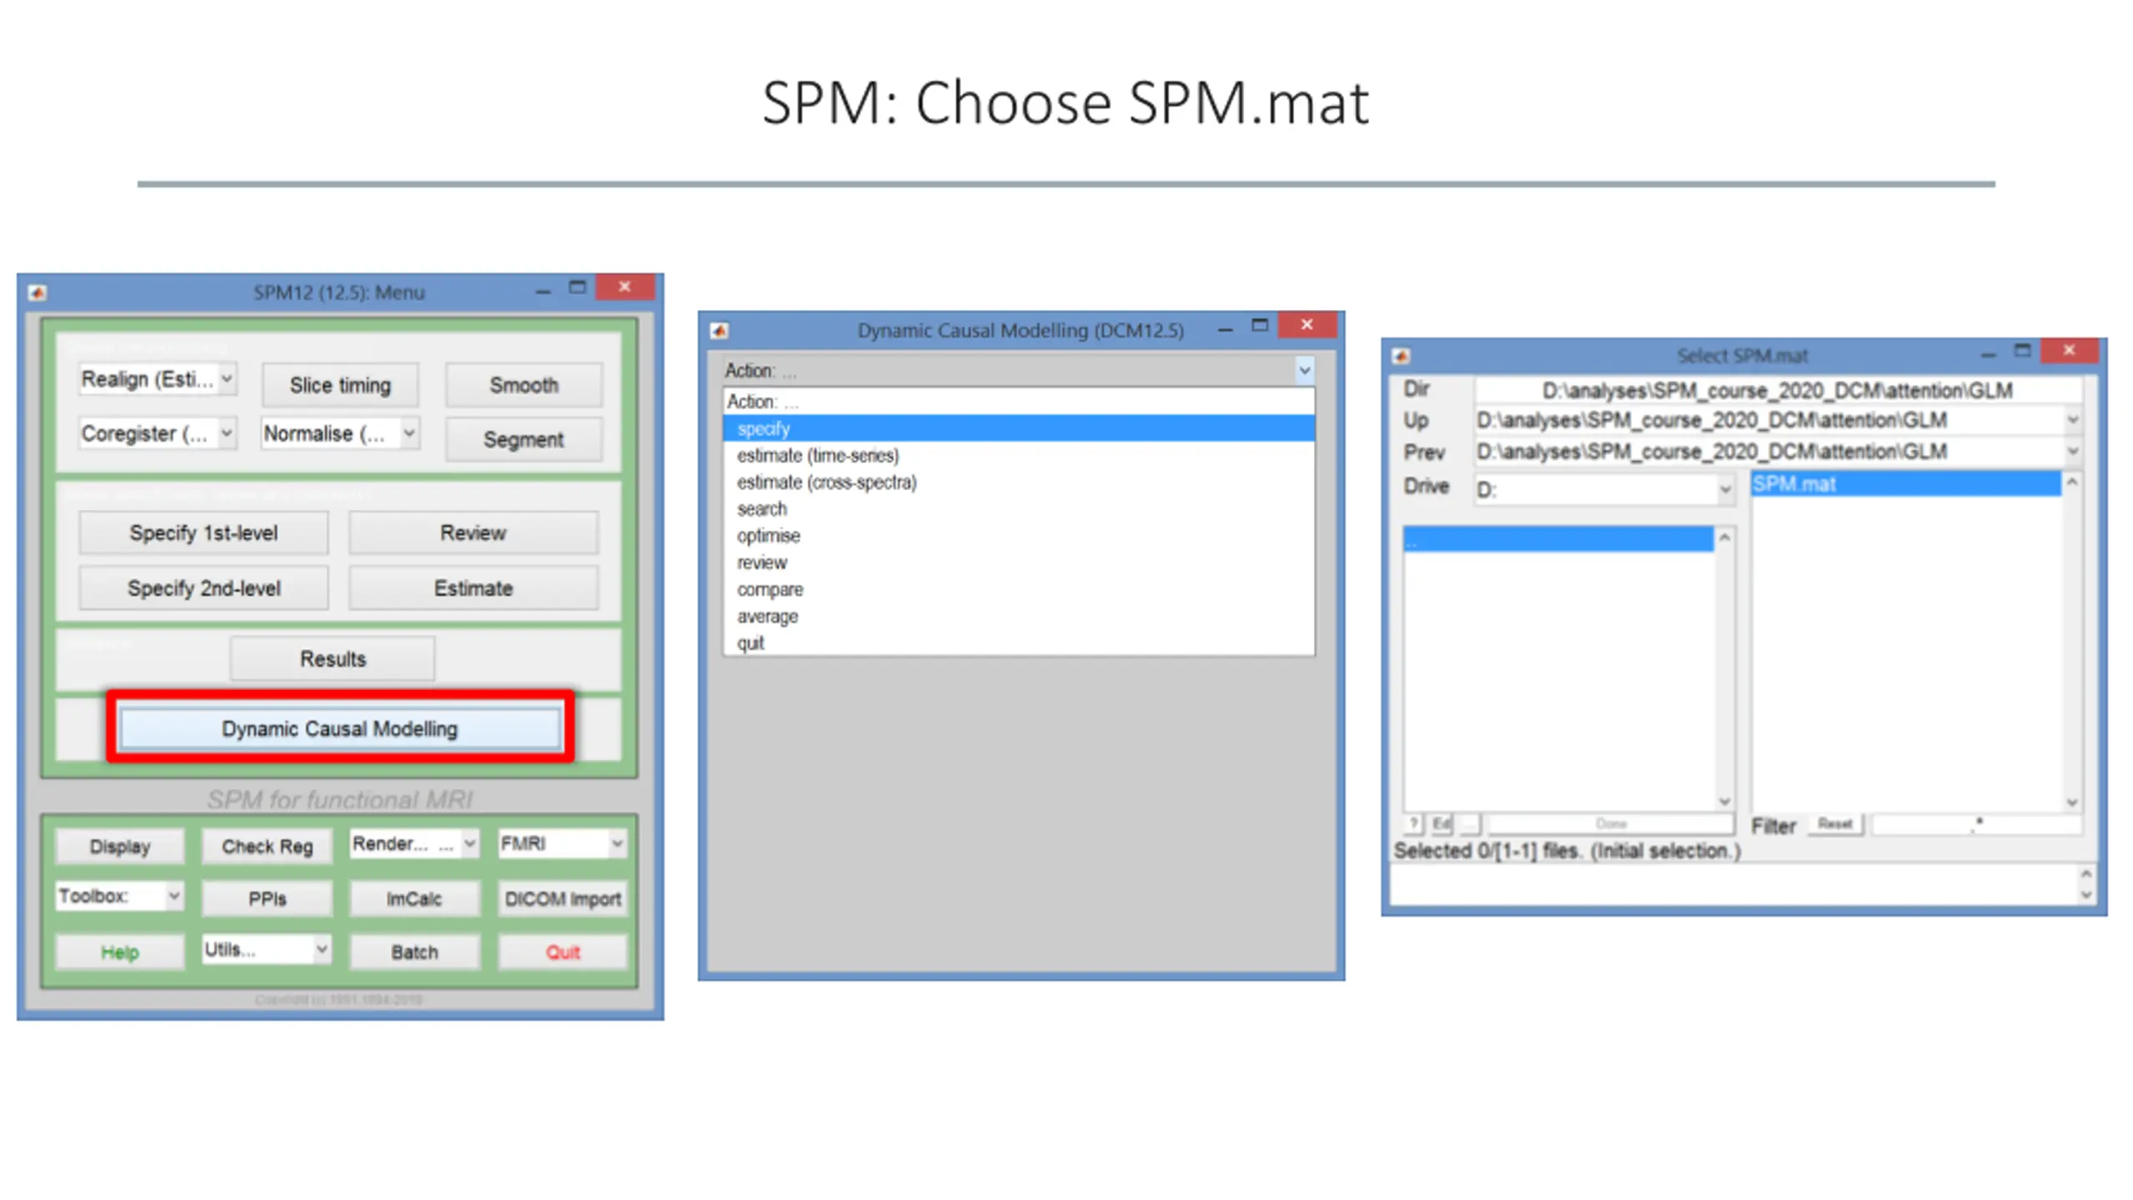Viewport: 2133px width, 1200px height.
Task: Select the '..' parent folder entry
Action: click(x=1558, y=539)
